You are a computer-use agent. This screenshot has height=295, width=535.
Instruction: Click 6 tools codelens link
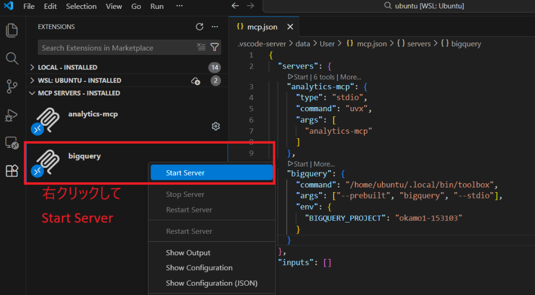pyautogui.click(x=324, y=77)
